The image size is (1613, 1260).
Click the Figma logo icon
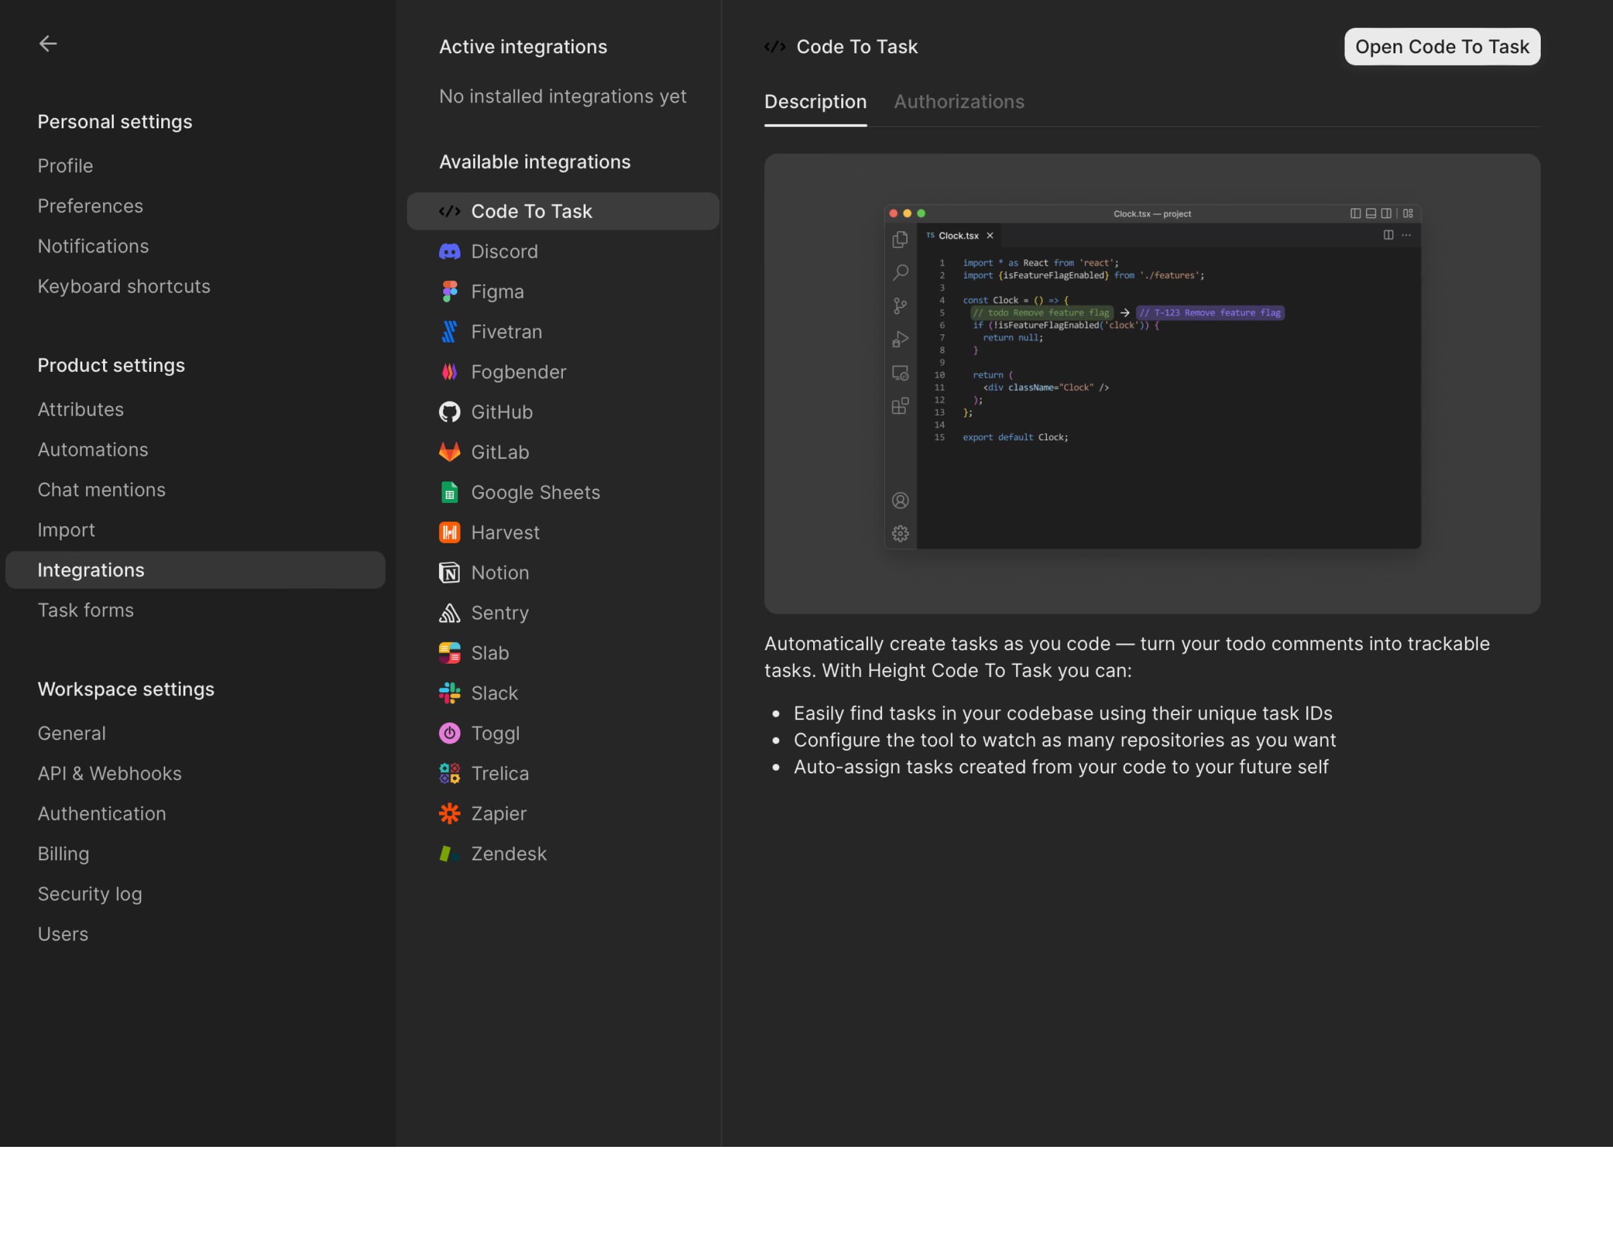[x=449, y=292]
